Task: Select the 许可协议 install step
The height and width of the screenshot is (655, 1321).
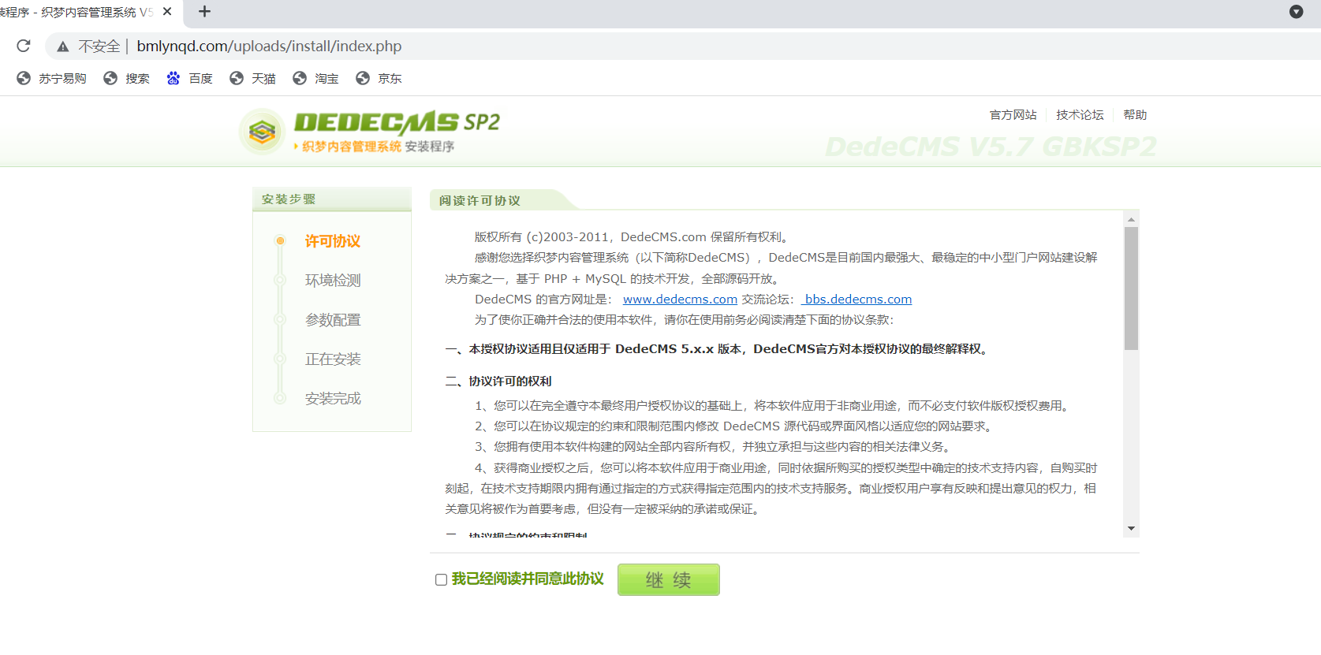Action: click(333, 241)
